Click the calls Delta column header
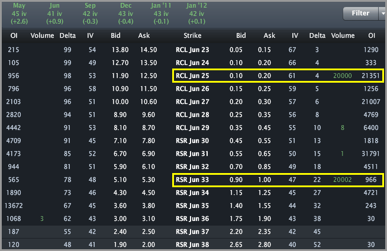The image size is (387, 251). [x=67, y=35]
